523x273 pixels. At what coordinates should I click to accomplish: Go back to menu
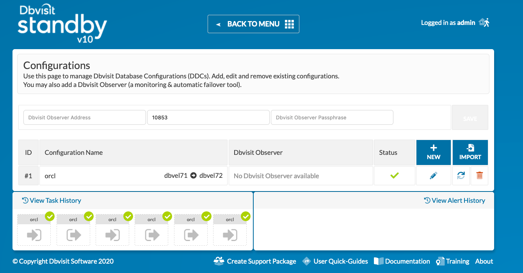253,24
